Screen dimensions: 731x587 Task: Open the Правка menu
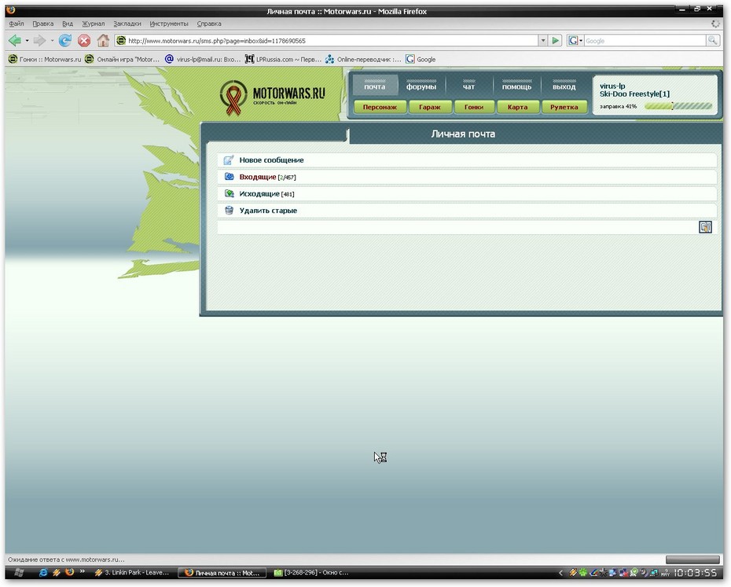pyautogui.click(x=43, y=24)
